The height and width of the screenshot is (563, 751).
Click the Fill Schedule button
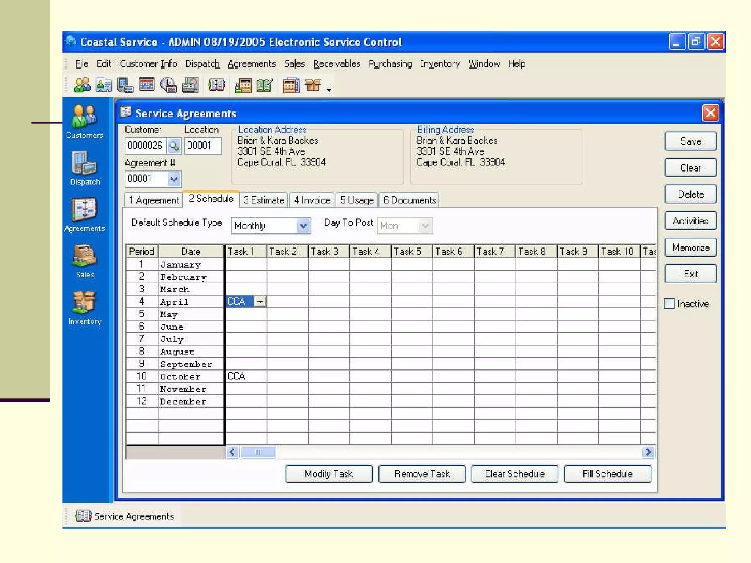tap(607, 474)
